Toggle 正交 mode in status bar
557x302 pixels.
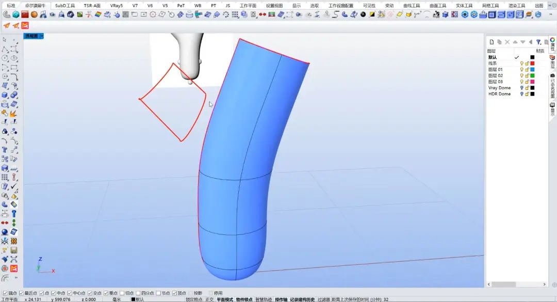(209, 299)
